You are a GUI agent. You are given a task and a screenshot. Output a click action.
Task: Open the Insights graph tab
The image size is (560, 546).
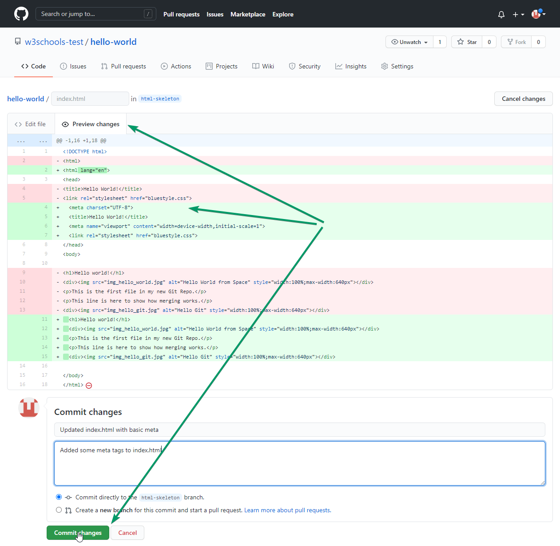[350, 66]
